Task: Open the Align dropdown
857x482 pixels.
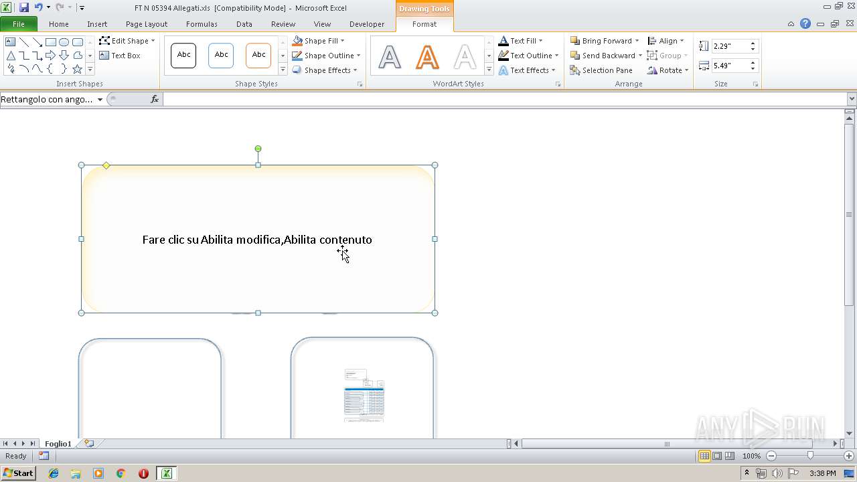Action: [x=666, y=41]
